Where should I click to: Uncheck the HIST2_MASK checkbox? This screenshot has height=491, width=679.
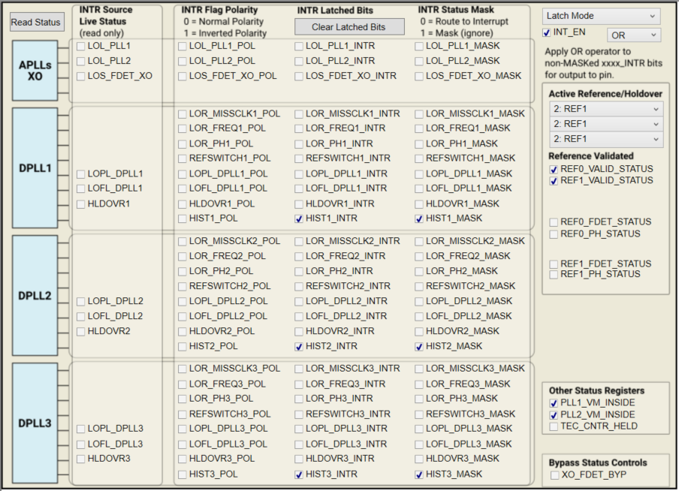point(418,346)
